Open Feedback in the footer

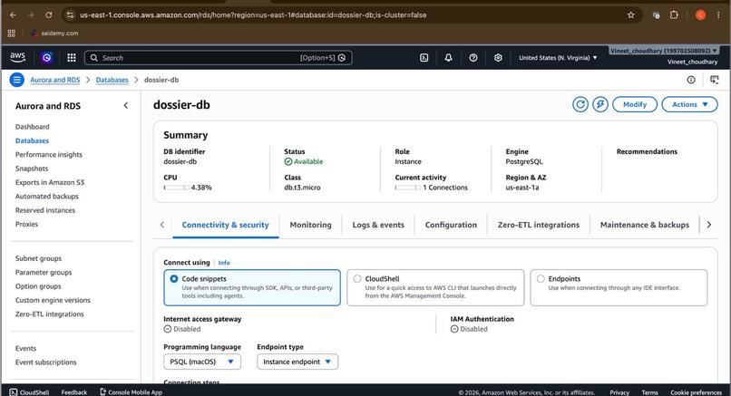pos(74,392)
